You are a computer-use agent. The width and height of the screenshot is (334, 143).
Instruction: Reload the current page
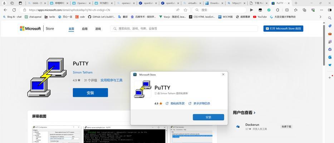pos(14,10)
